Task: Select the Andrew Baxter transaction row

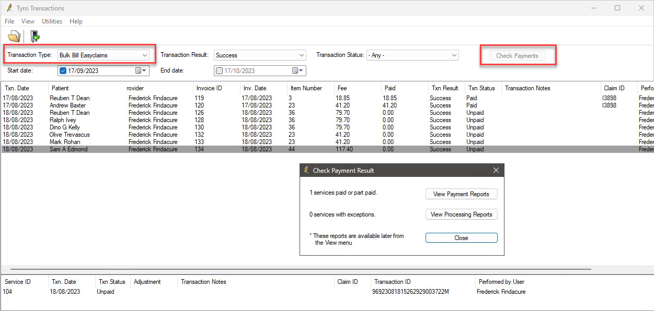Action: pos(327,105)
